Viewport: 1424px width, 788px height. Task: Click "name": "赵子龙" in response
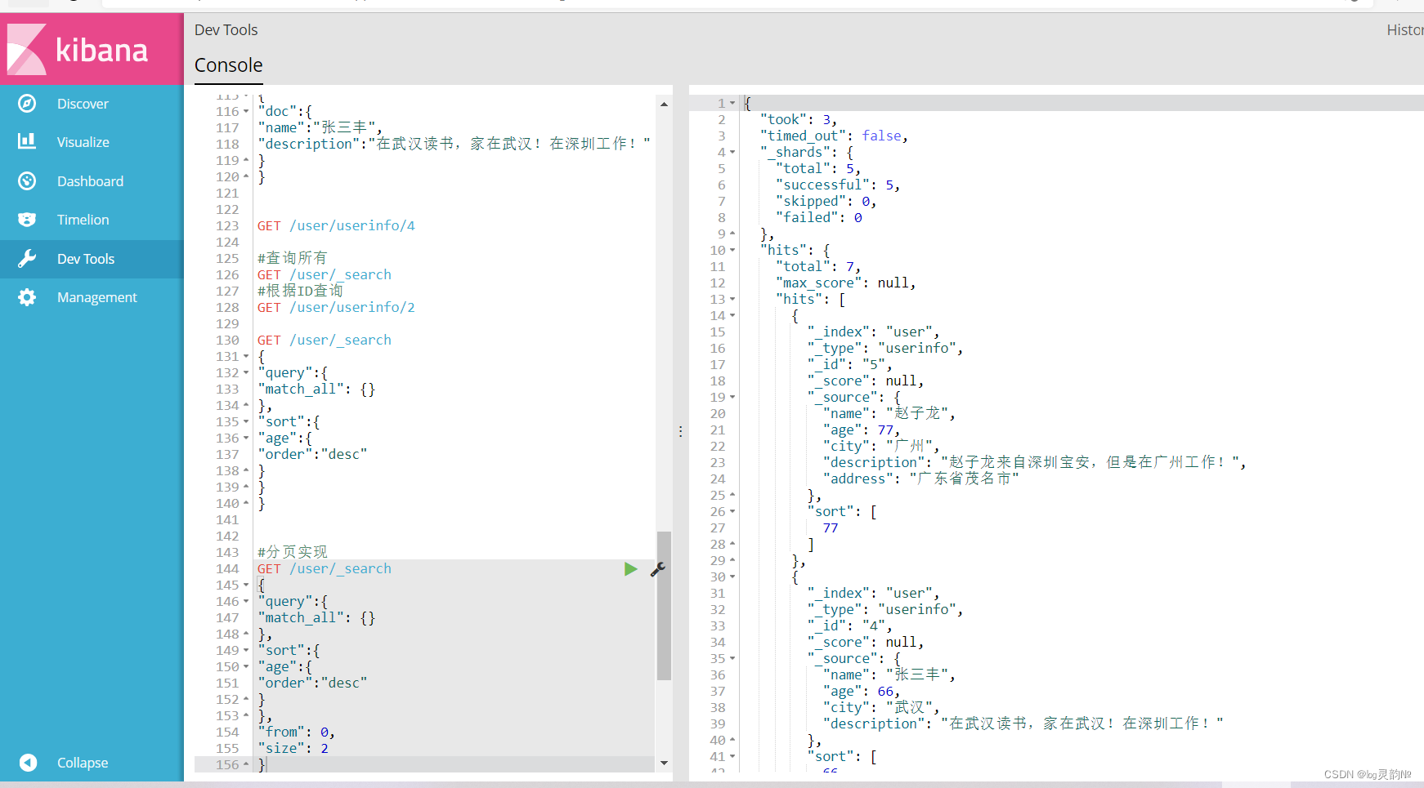889,413
